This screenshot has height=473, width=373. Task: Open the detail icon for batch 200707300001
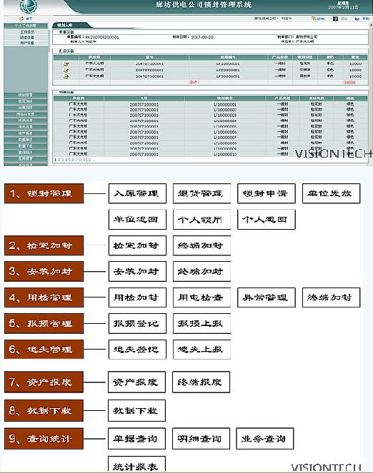coord(66,76)
